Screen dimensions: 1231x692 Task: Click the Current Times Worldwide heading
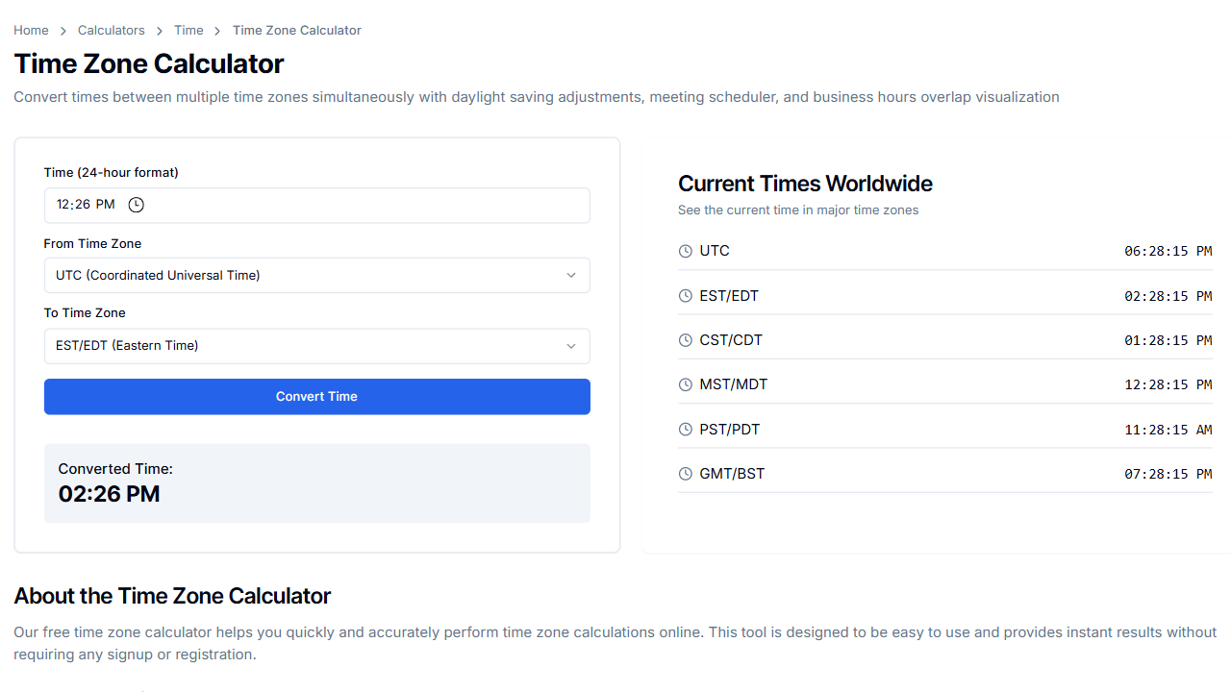point(805,184)
